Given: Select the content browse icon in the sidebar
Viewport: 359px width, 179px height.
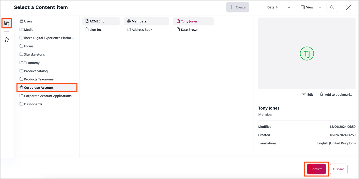Looking at the screenshot, I should (x=7, y=23).
